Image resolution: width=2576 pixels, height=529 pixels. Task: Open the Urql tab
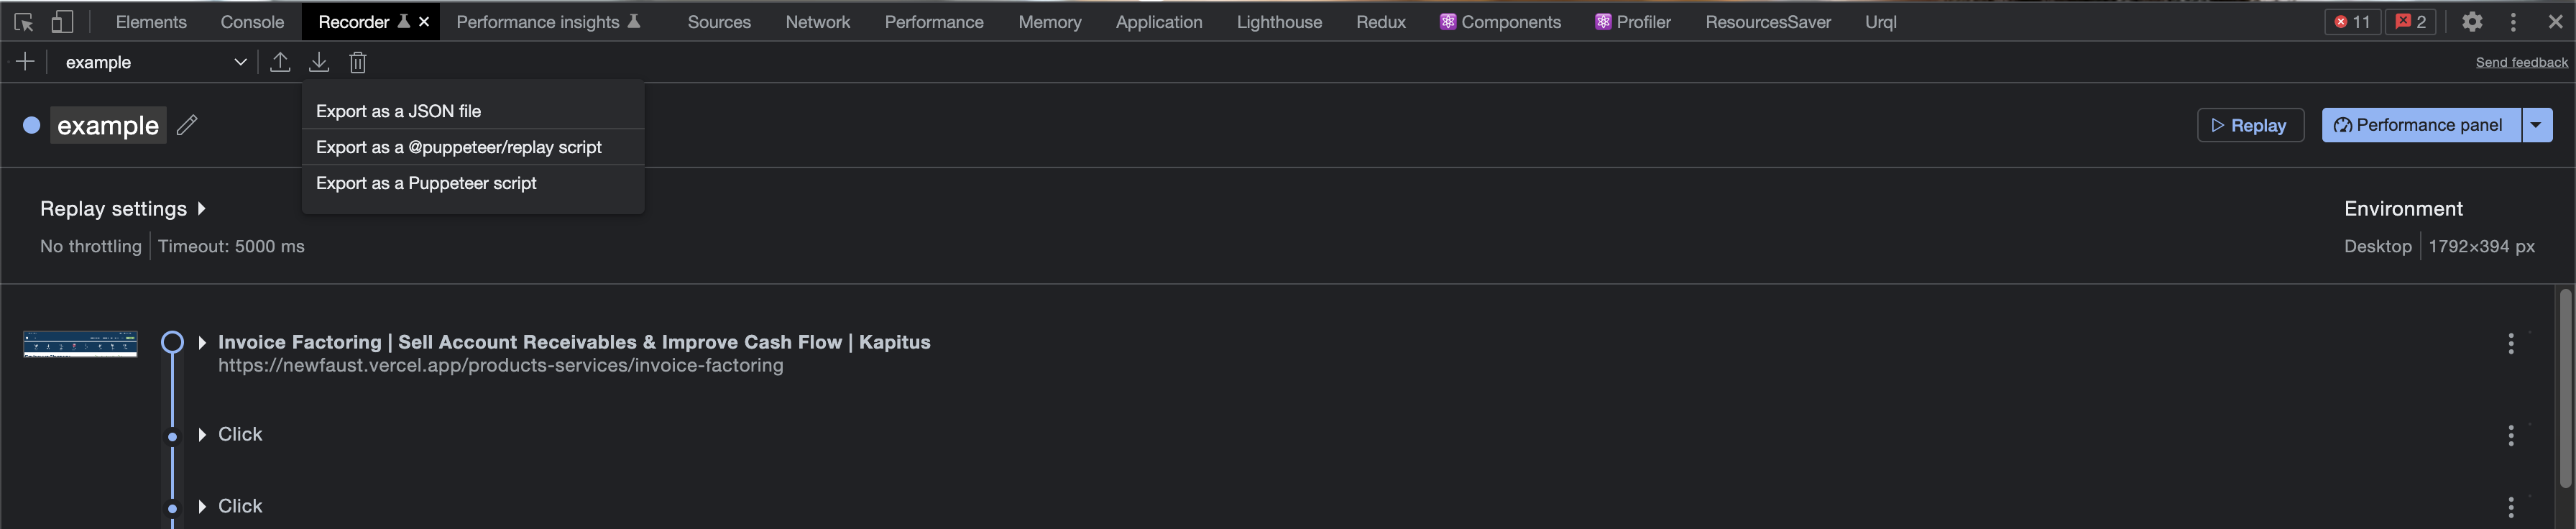(x=1880, y=21)
